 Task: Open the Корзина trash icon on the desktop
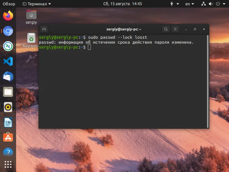31,41
